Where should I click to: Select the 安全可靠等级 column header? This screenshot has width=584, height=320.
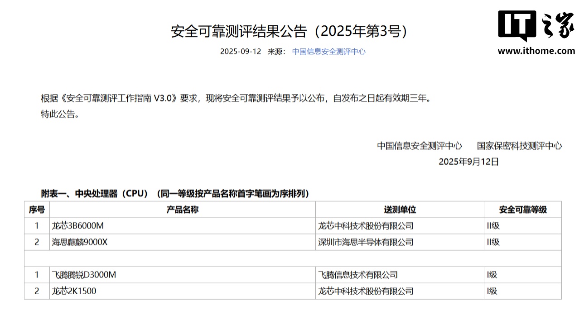(522, 210)
